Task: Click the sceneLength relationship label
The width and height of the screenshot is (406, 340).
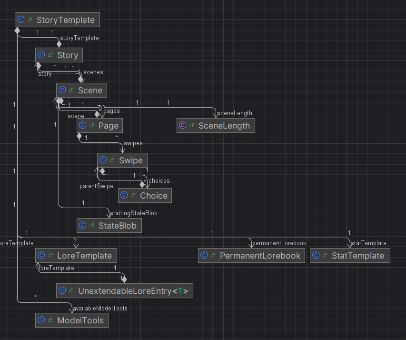Action: 235,113
